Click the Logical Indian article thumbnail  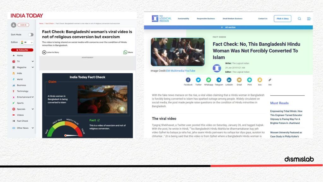point(178,52)
